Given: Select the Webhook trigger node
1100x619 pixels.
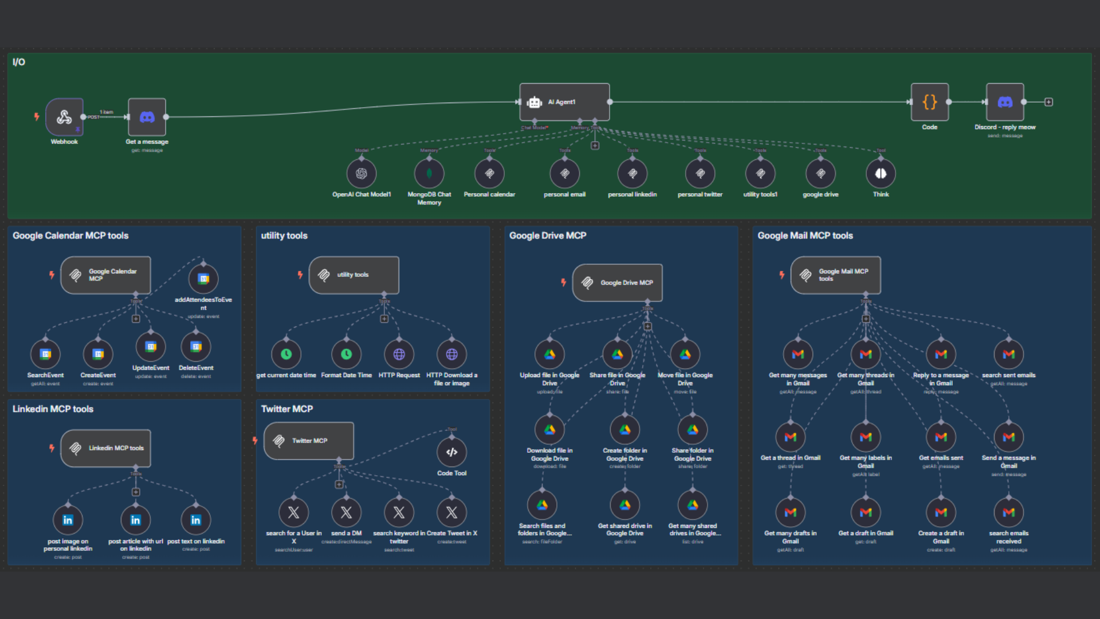Looking at the screenshot, I should pyautogui.click(x=64, y=117).
